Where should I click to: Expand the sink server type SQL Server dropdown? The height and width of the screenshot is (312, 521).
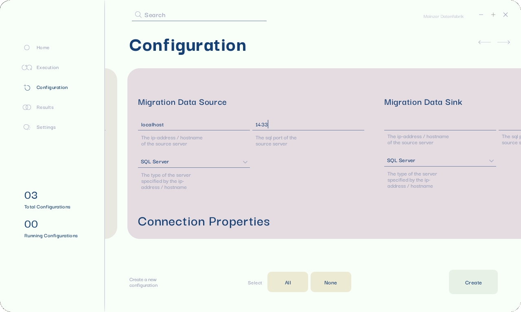pos(440,160)
